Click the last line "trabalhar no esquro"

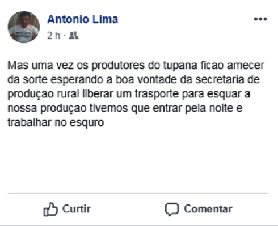pyautogui.click(x=56, y=122)
